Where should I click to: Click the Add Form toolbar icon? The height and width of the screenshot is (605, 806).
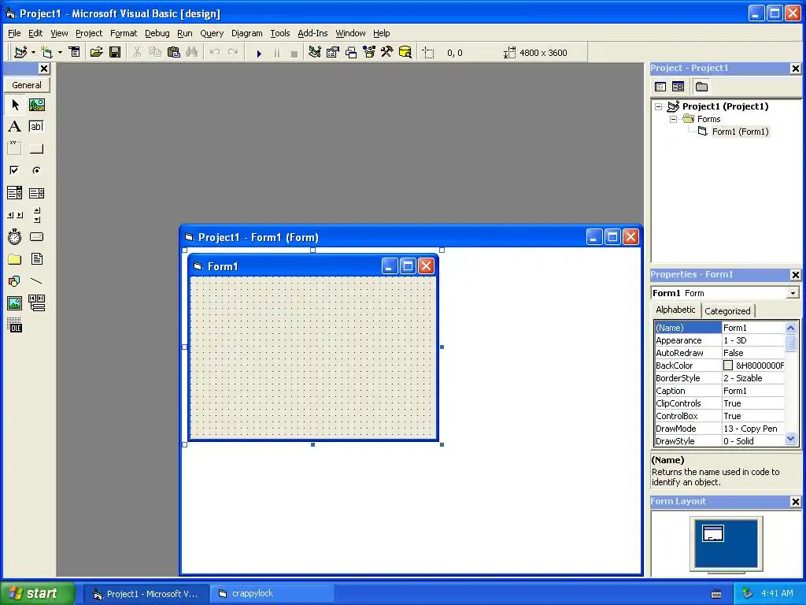[46, 52]
